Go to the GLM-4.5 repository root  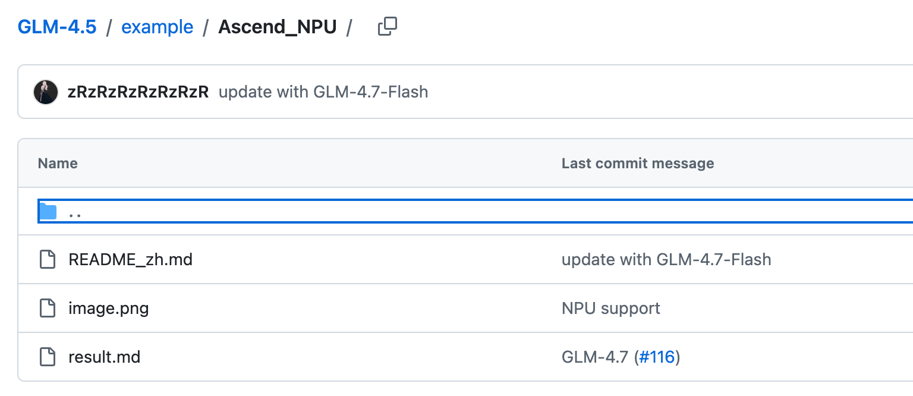57,27
